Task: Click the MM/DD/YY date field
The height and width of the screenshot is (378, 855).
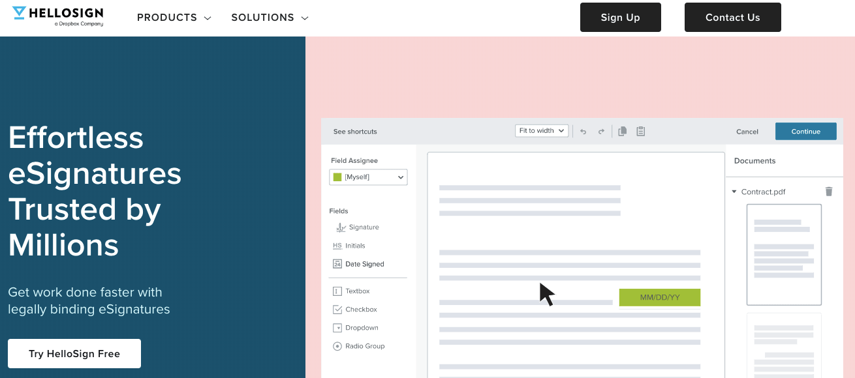Action: (x=660, y=297)
